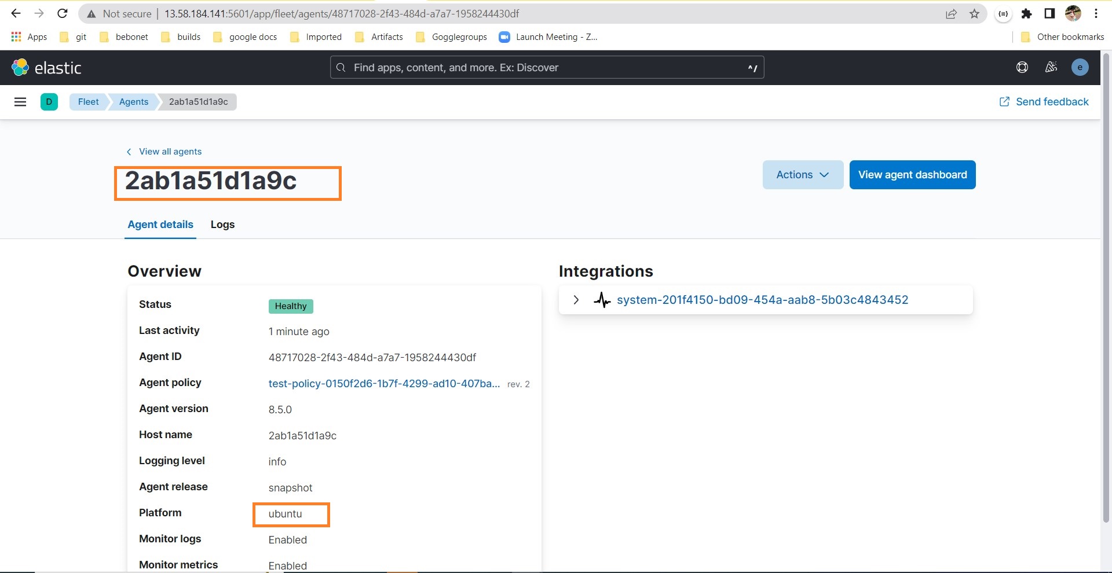Click the Fleet breadcrumb
The width and height of the screenshot is (1112, 573).
click(x=87, y=101)
